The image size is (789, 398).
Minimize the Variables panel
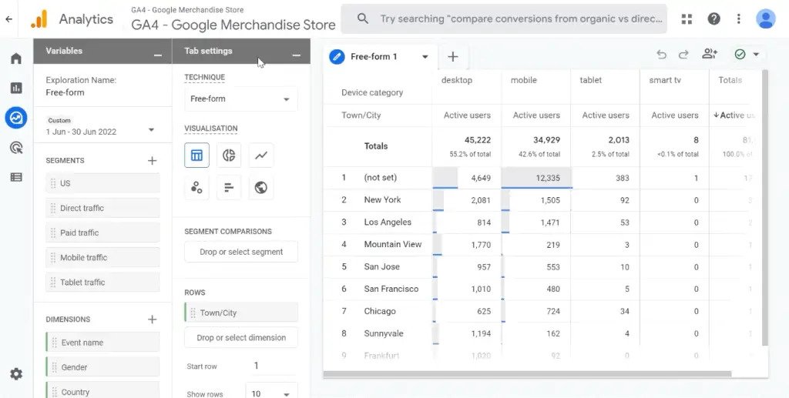click(x=158, y=55)
